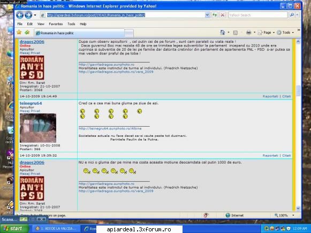Click the browser Back arrow button

[20, 15]
